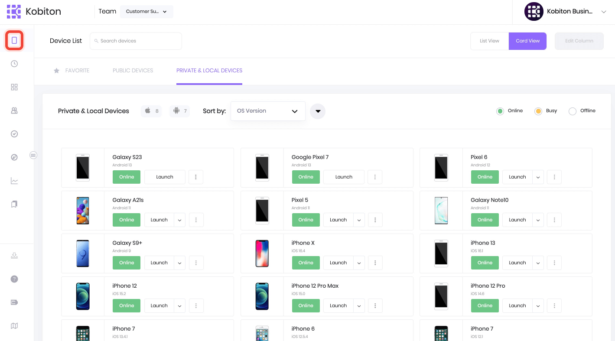Image resolution: width=615 pixels, height=341 pixels.
Task: Open more options for Pixel 6
Action: 554,177
